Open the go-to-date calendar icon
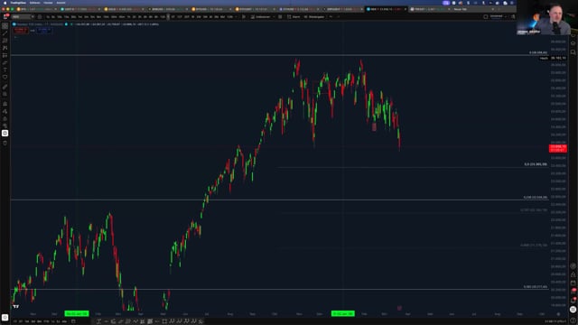Screen dimensions: 578x325 73,321
